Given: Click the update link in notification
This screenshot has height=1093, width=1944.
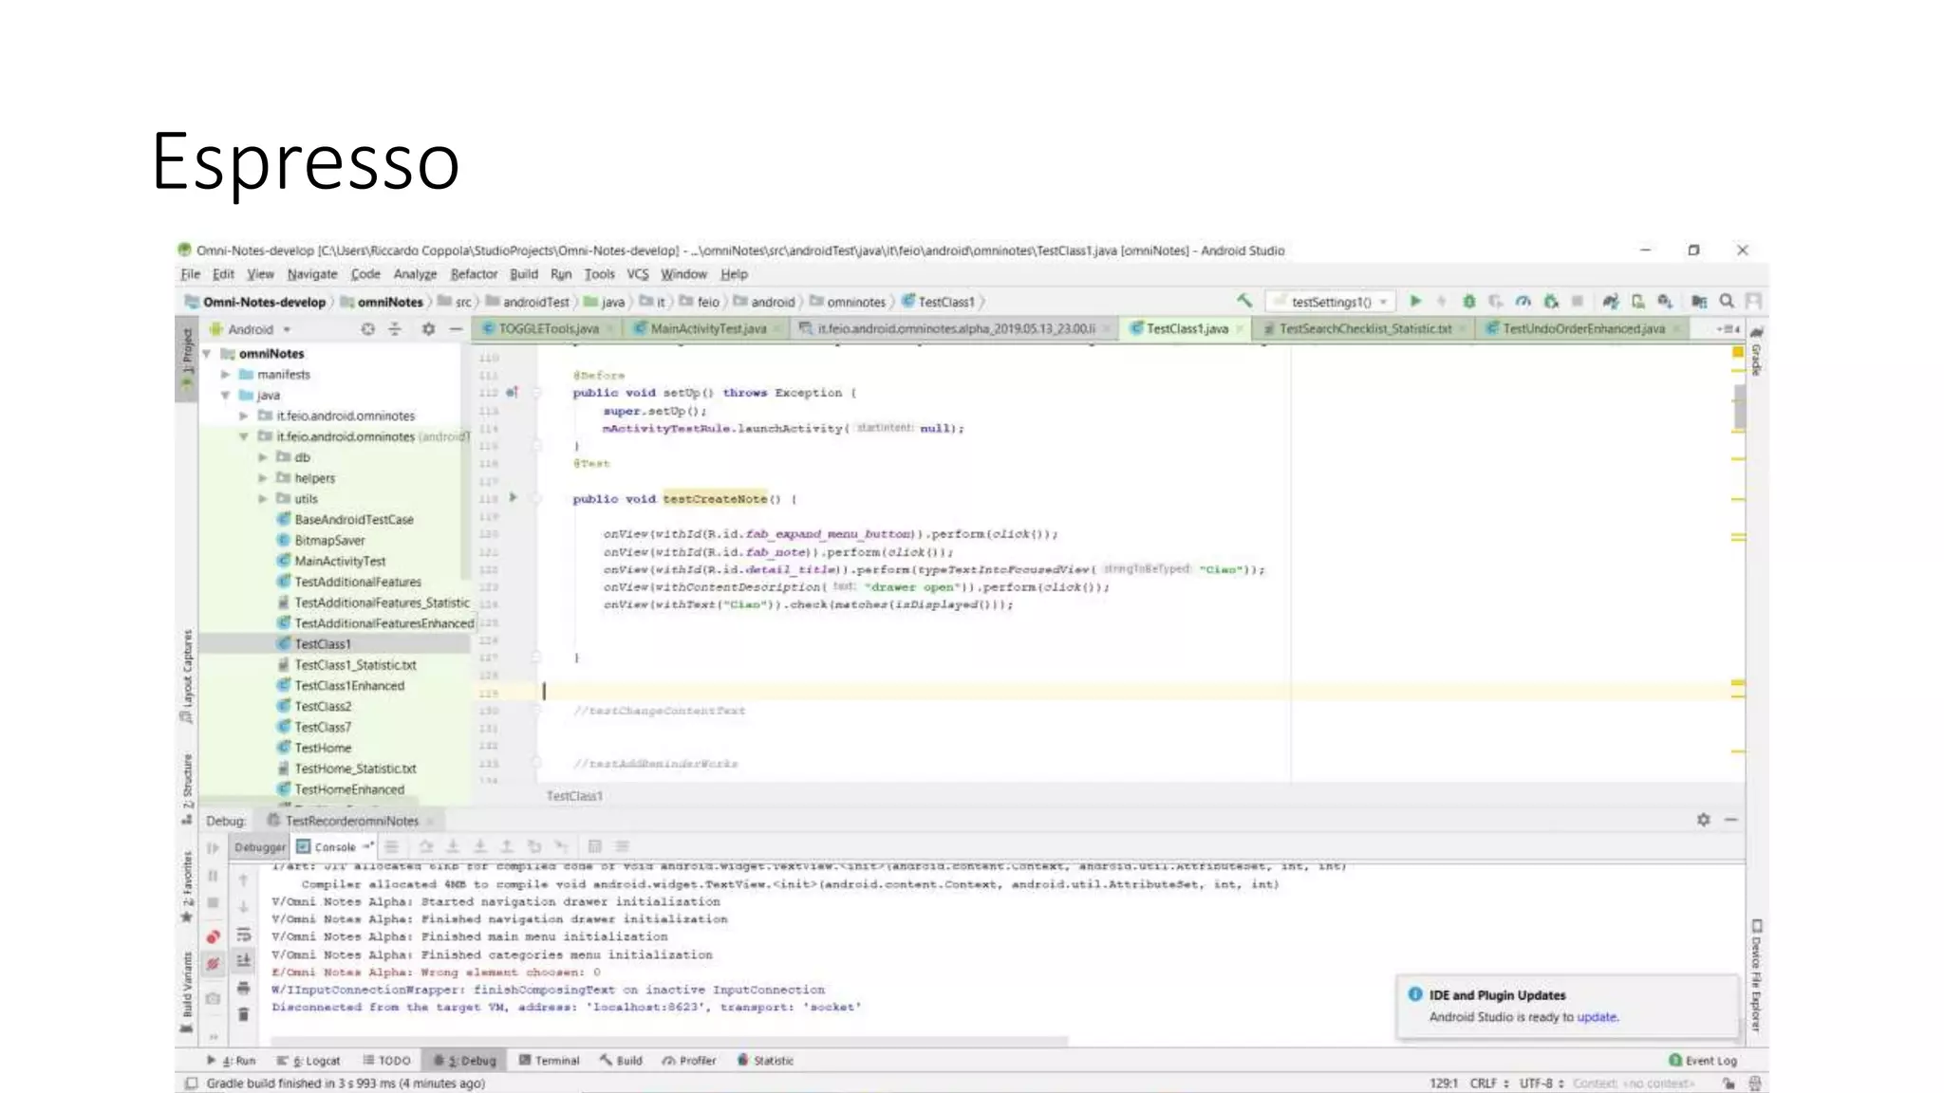Looking at the screenshot, I should tap(1597, 1017).
